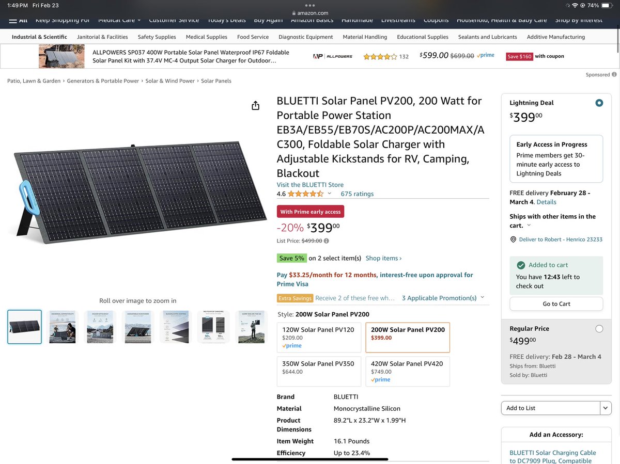Image resolution: width=620 pixels, height=464 pixels.
Task: Open the Safety Supplies category tab
Action: pos(157,37)
